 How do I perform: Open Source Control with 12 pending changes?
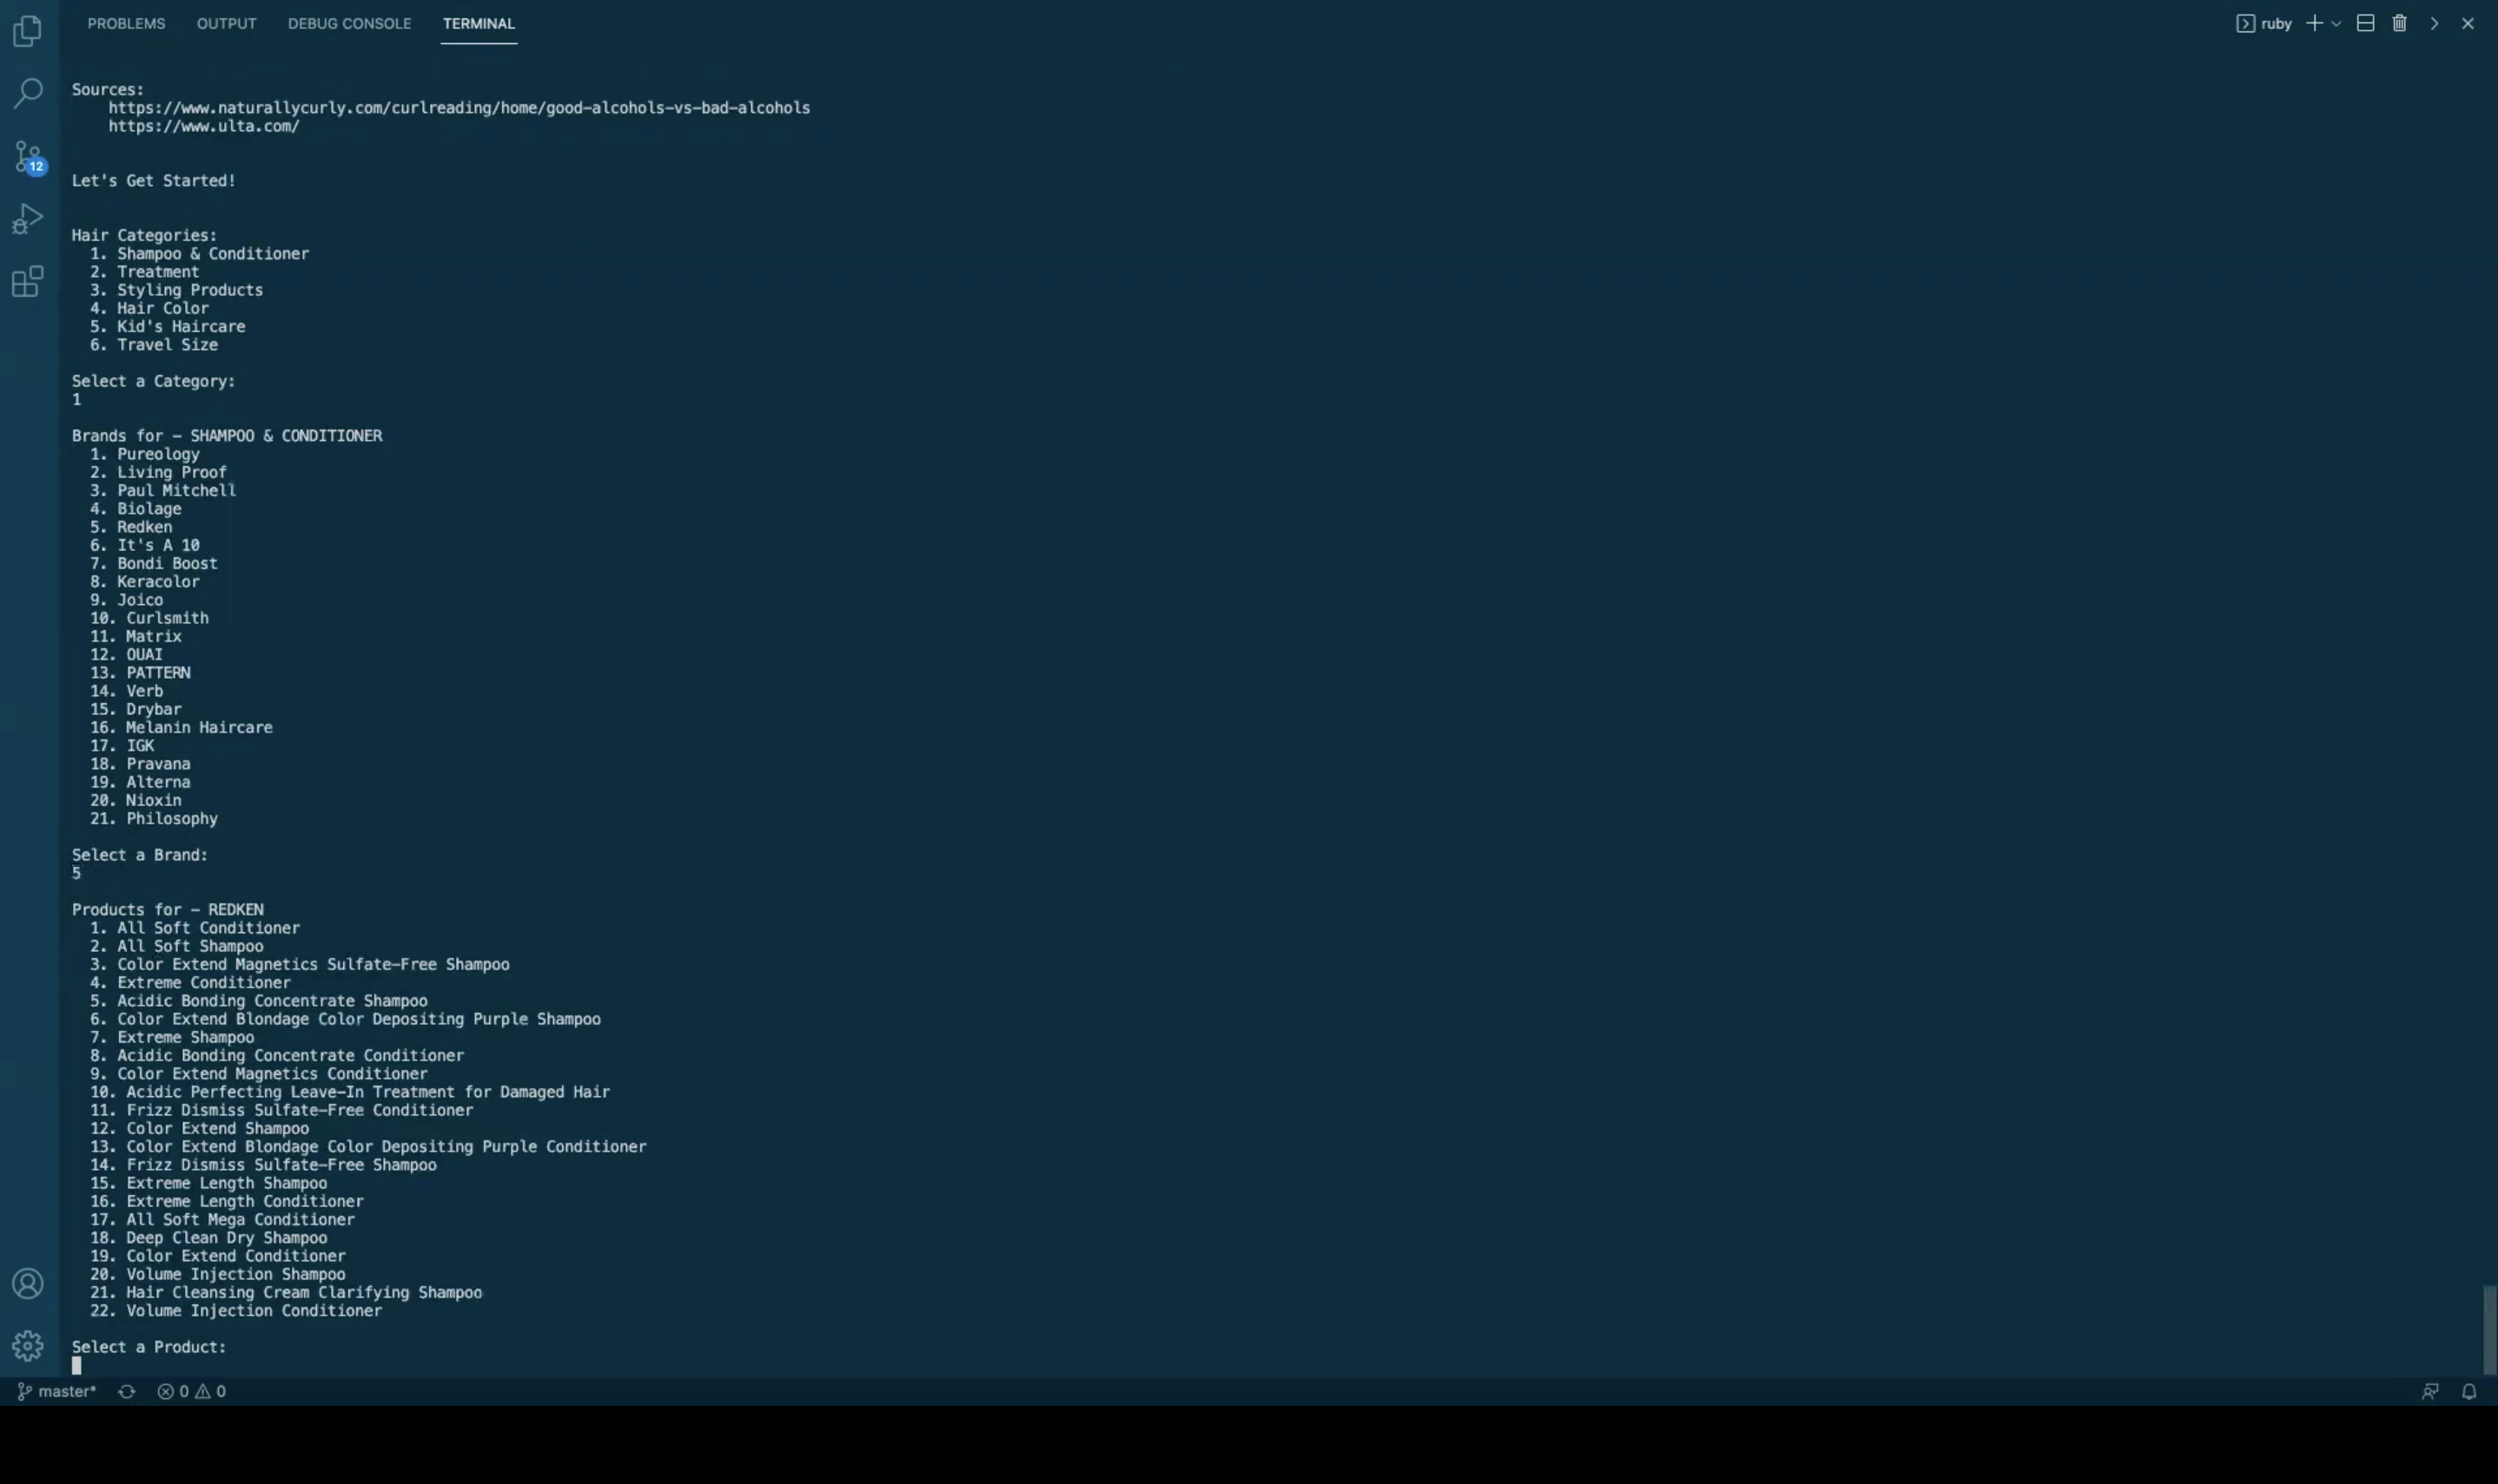[x=28, y=156]
